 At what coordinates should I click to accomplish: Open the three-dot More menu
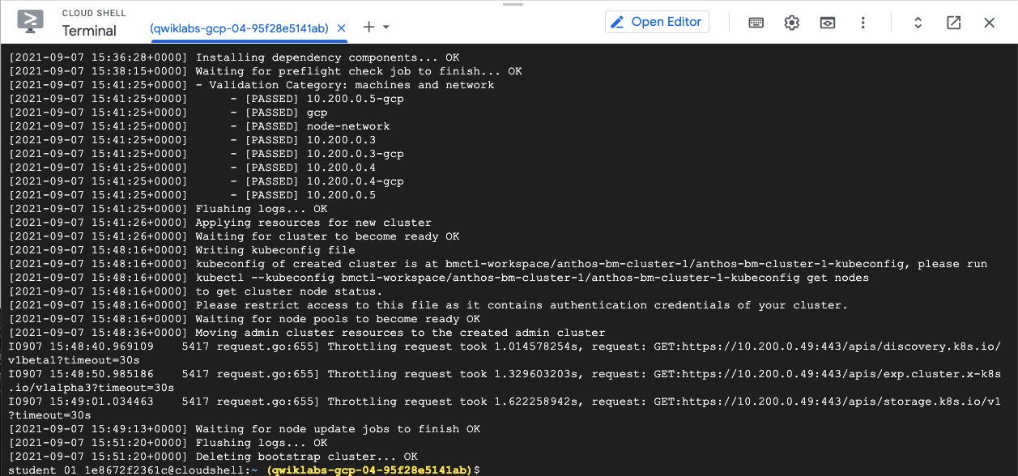pos(863,23)
